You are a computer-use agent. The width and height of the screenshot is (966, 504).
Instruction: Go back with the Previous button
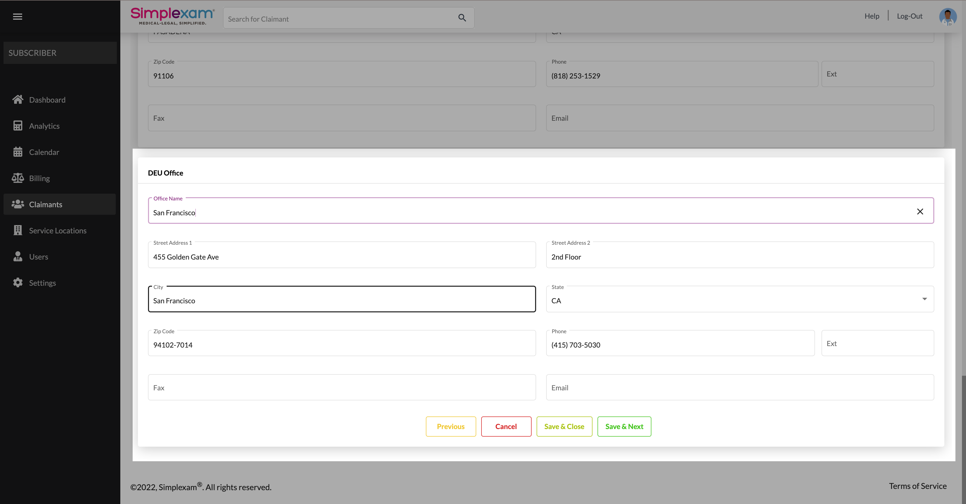pyautogui.click(x=450, y=427)
